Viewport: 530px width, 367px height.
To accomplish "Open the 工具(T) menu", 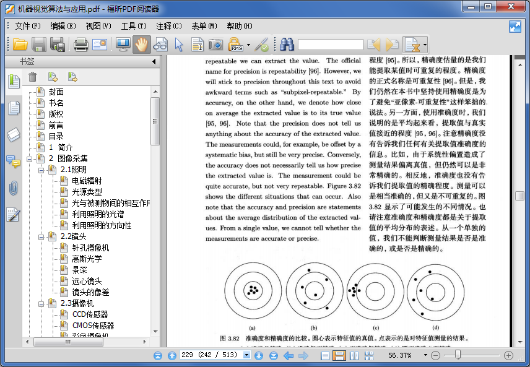I will tap(134, 27).
